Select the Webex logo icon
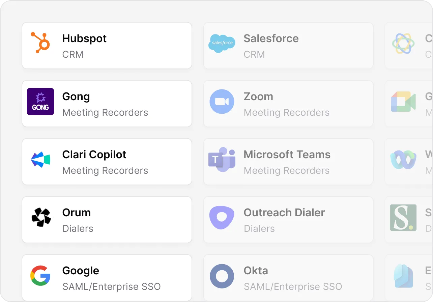 [403, 160]
